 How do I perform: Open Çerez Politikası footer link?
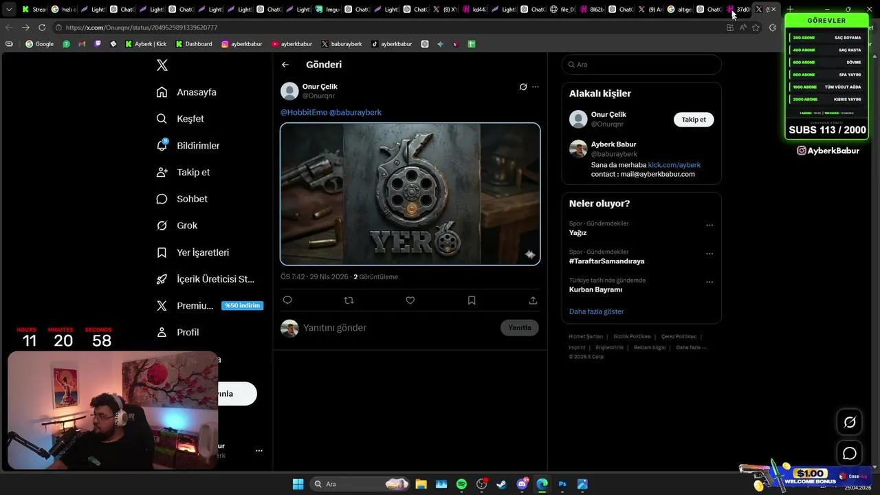click(679, 337)
